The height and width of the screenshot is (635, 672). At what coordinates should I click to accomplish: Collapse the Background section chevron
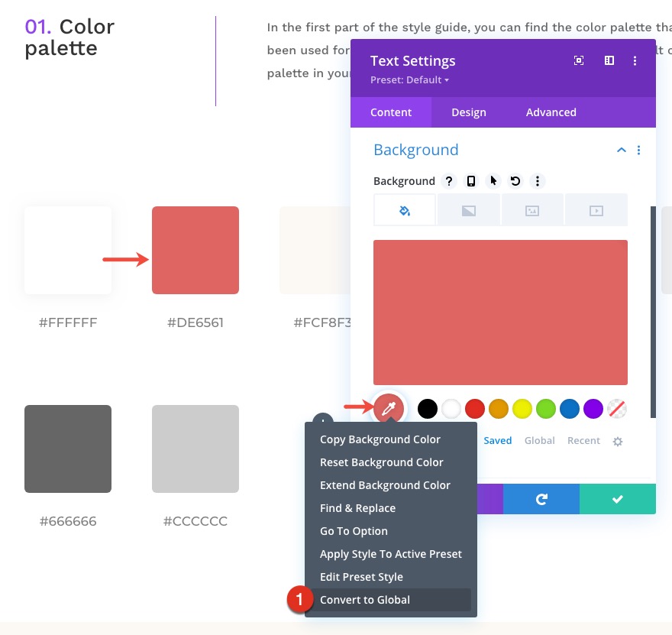[x=621, y=150]
